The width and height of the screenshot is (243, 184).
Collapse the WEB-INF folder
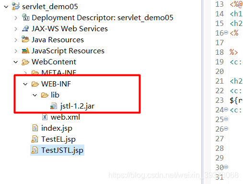[25, 84]
